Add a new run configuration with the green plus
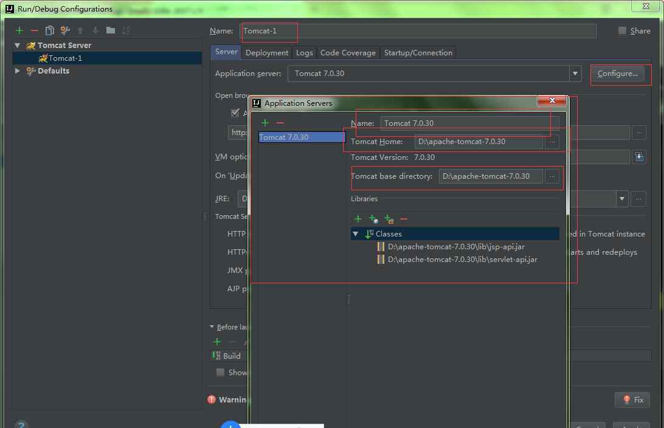This screenshot has width=664, height=428. tap(19, 30)
